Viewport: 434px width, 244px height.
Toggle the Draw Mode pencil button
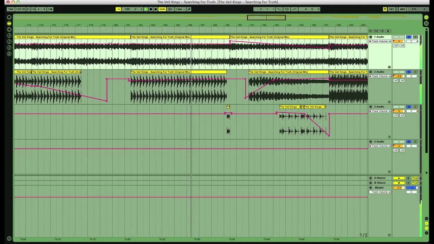[189, 9]
